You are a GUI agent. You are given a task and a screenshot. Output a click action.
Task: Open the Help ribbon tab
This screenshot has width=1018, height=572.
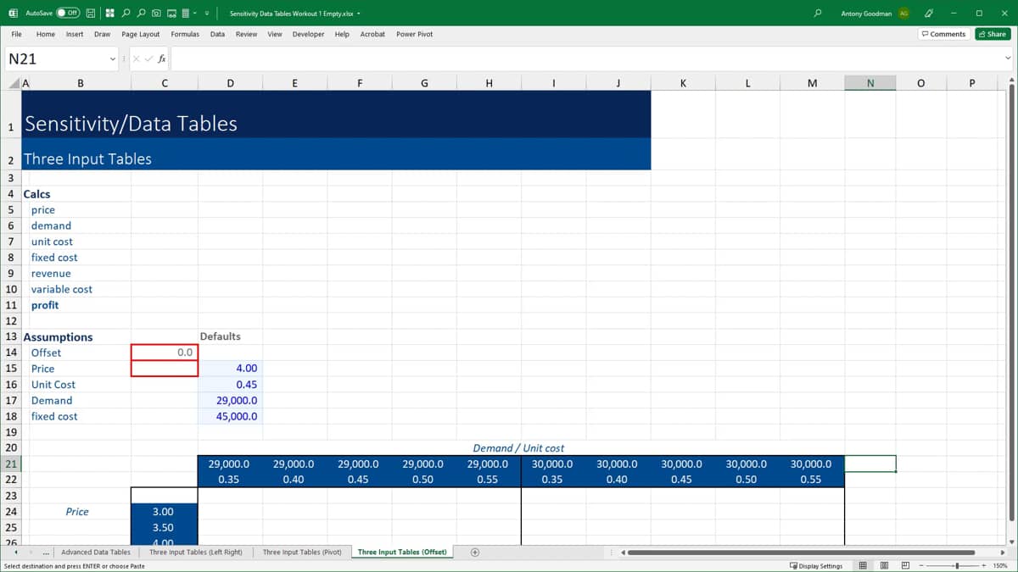click(342, 34)
